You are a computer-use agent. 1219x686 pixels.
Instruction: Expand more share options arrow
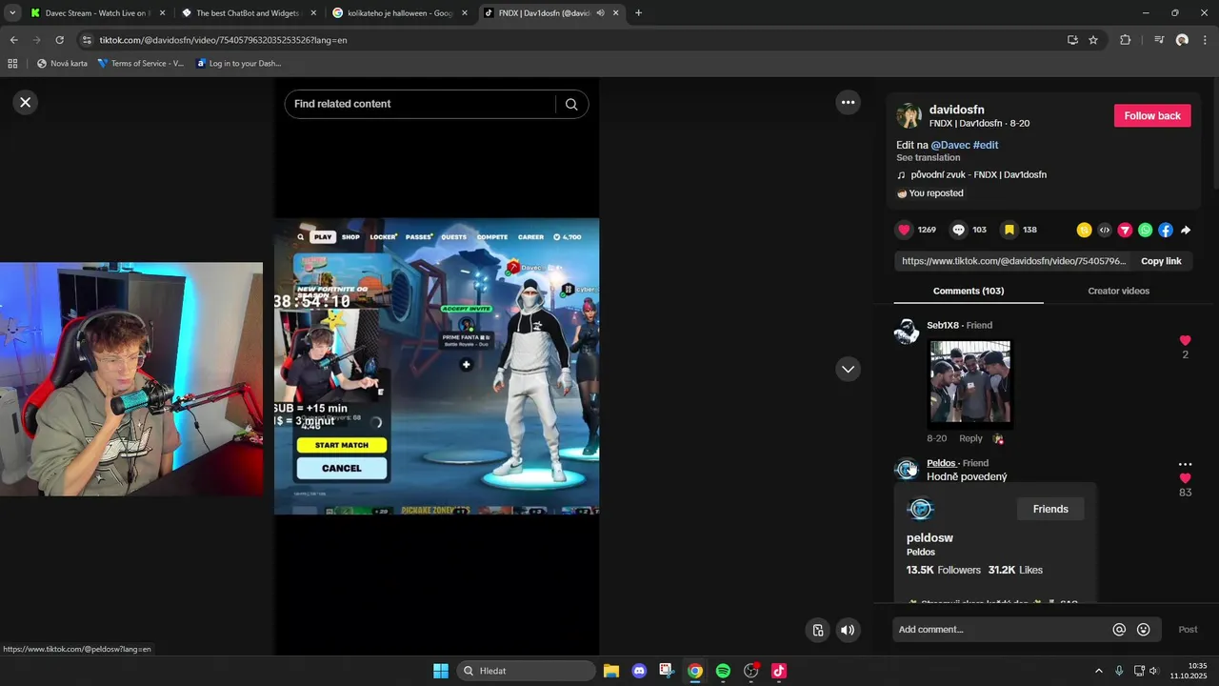point(1186,230)
